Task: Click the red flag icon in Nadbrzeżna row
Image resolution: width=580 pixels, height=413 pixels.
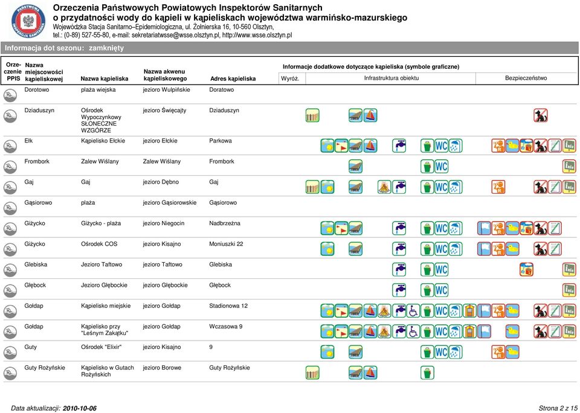Action: (341, 228)
